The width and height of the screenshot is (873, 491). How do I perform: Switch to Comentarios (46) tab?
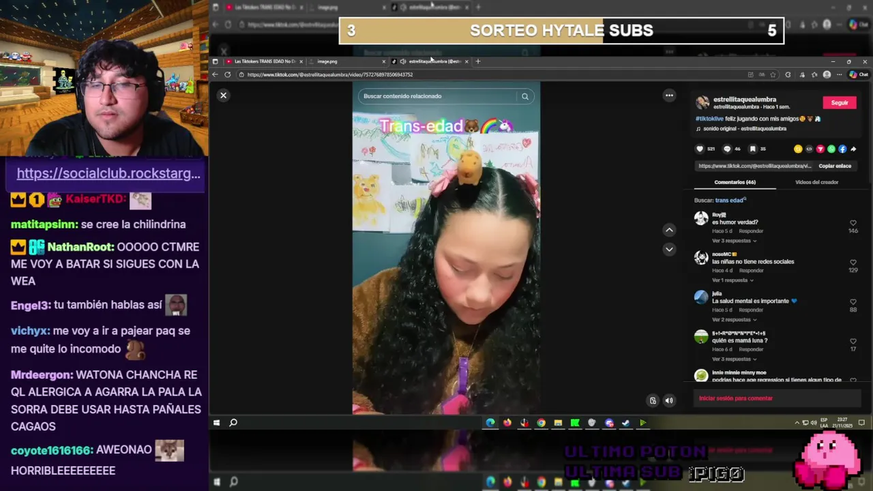(735, 182)
